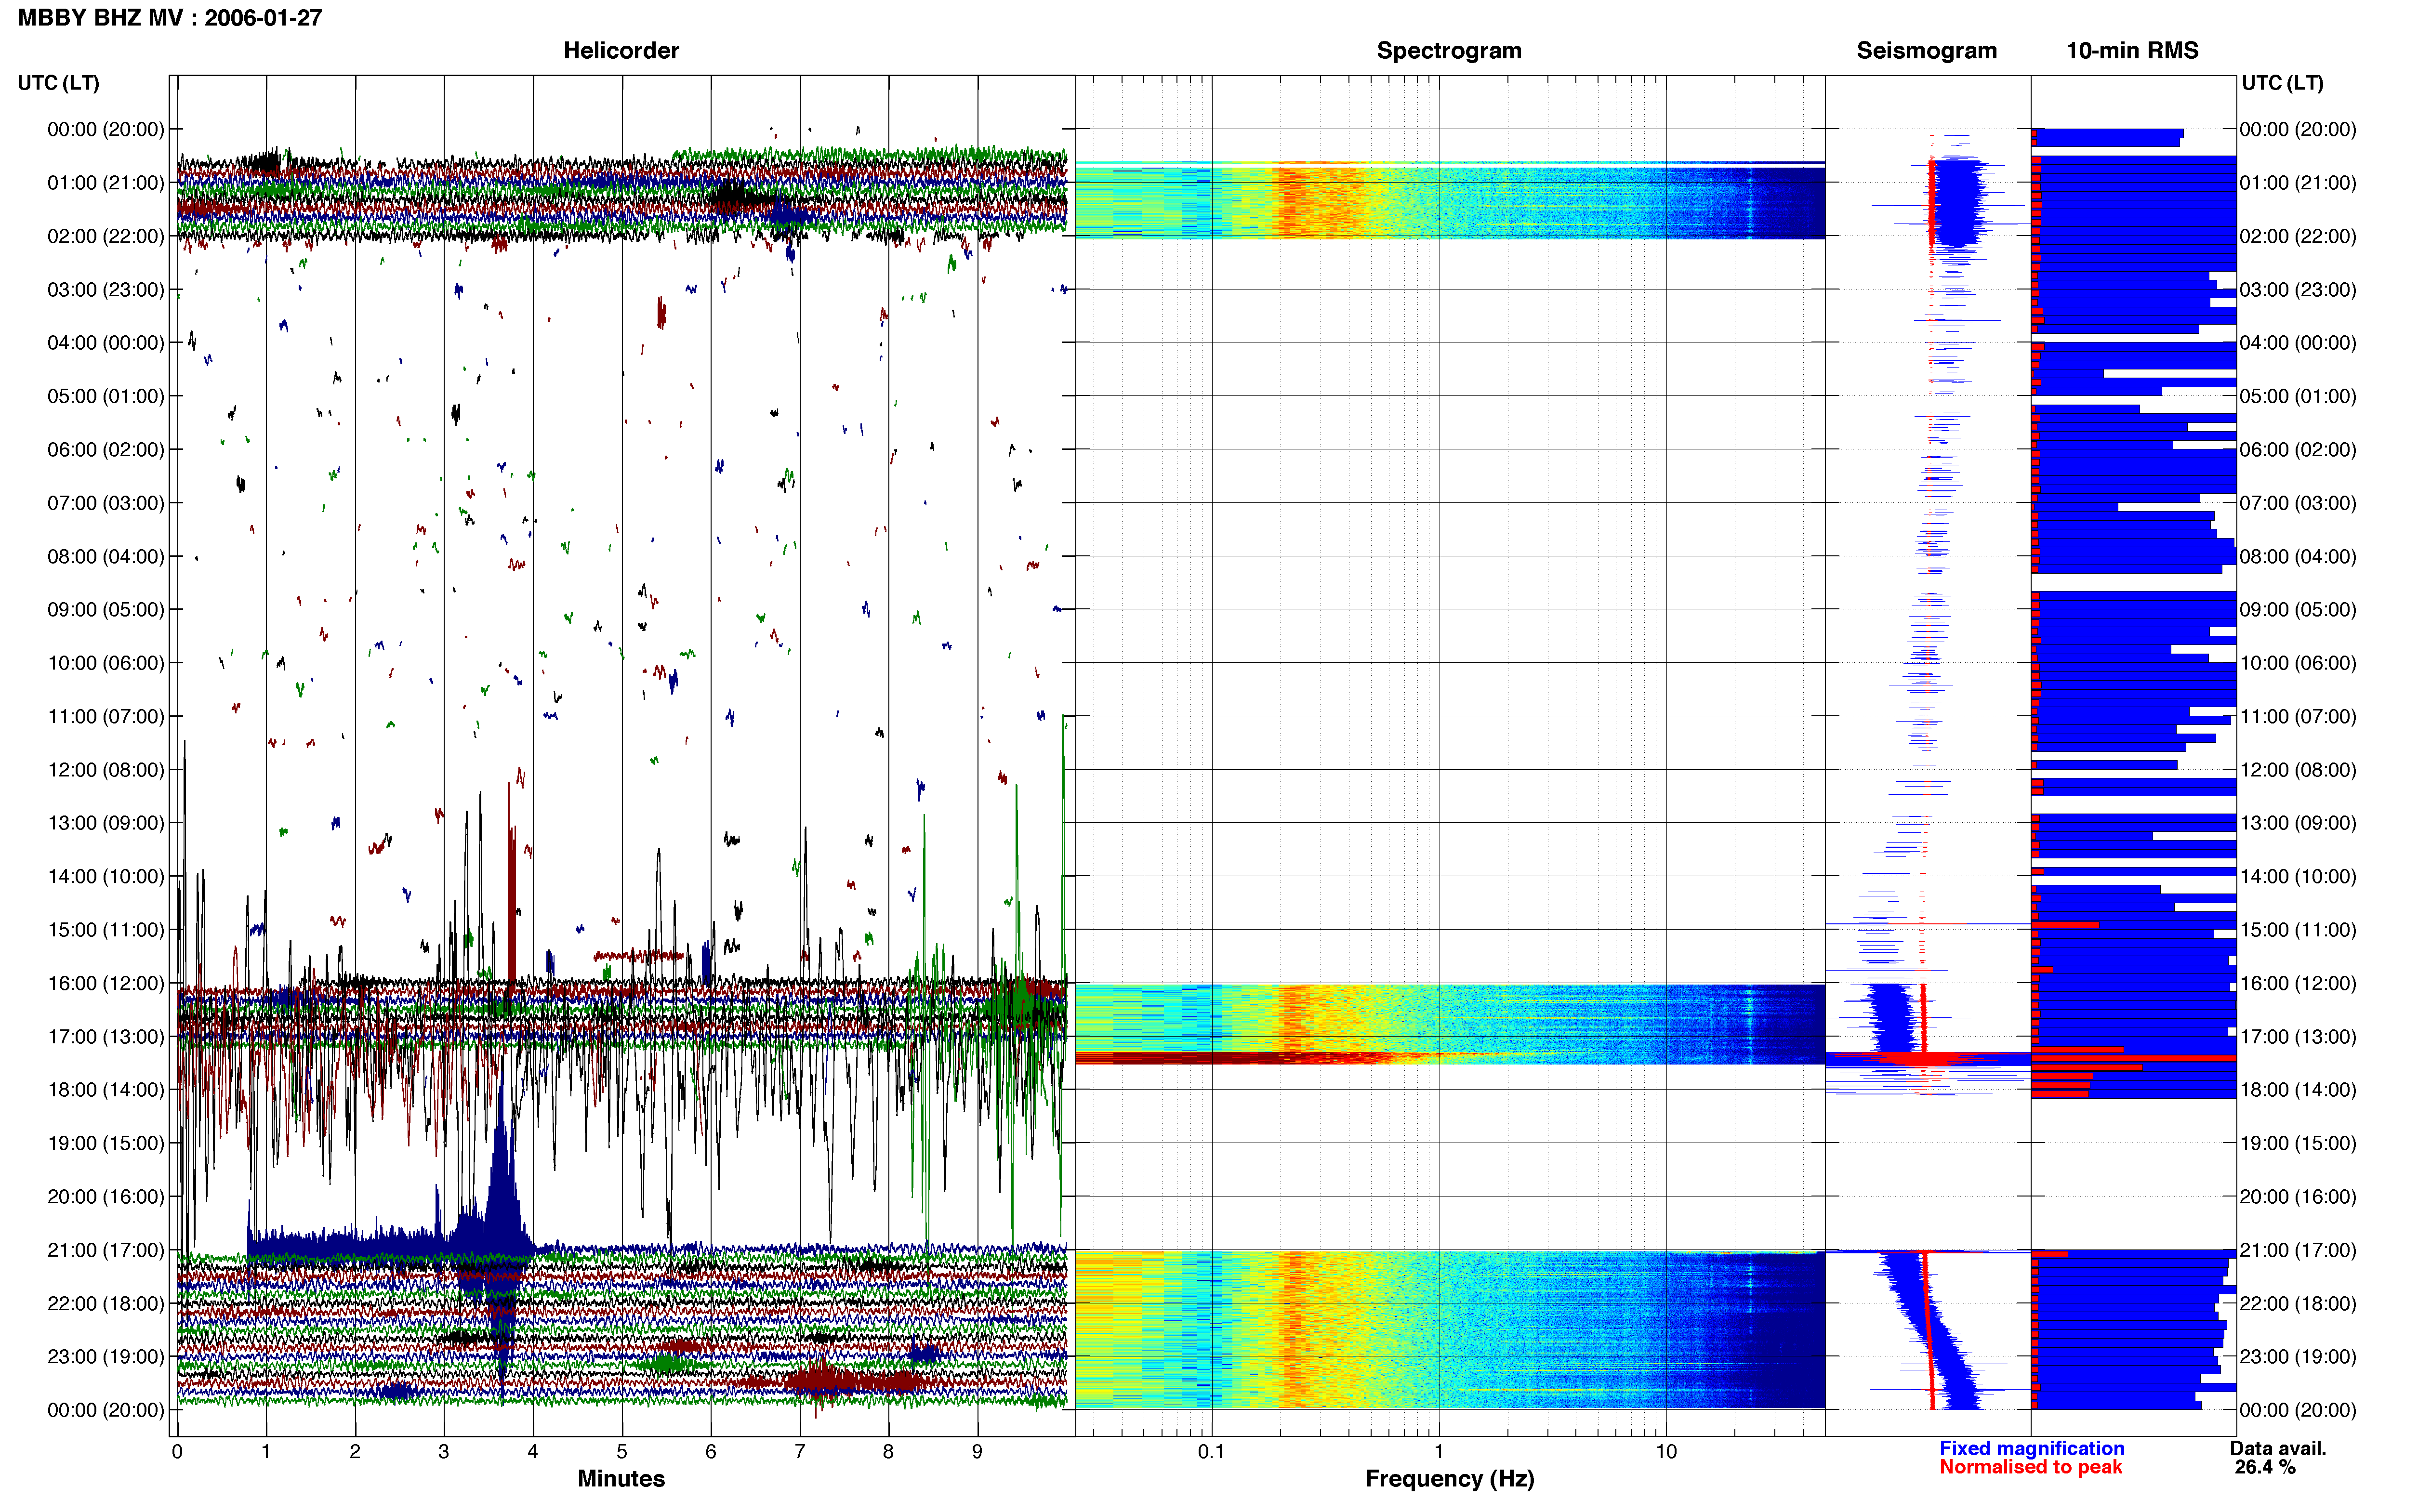Click the left time label '18:00 (14:00)'
Screen dimensions: 2418x1512
coord(106,1090)
